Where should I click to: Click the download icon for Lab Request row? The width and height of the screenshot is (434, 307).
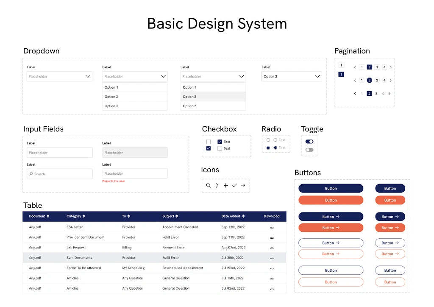pyautogui.click(x=272, y=247)
